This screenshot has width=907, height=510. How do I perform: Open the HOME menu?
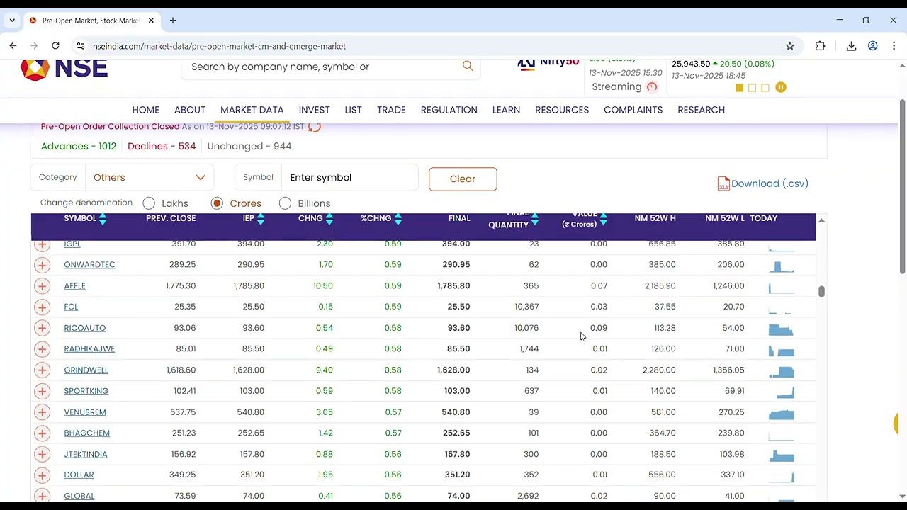click(145, 110)
